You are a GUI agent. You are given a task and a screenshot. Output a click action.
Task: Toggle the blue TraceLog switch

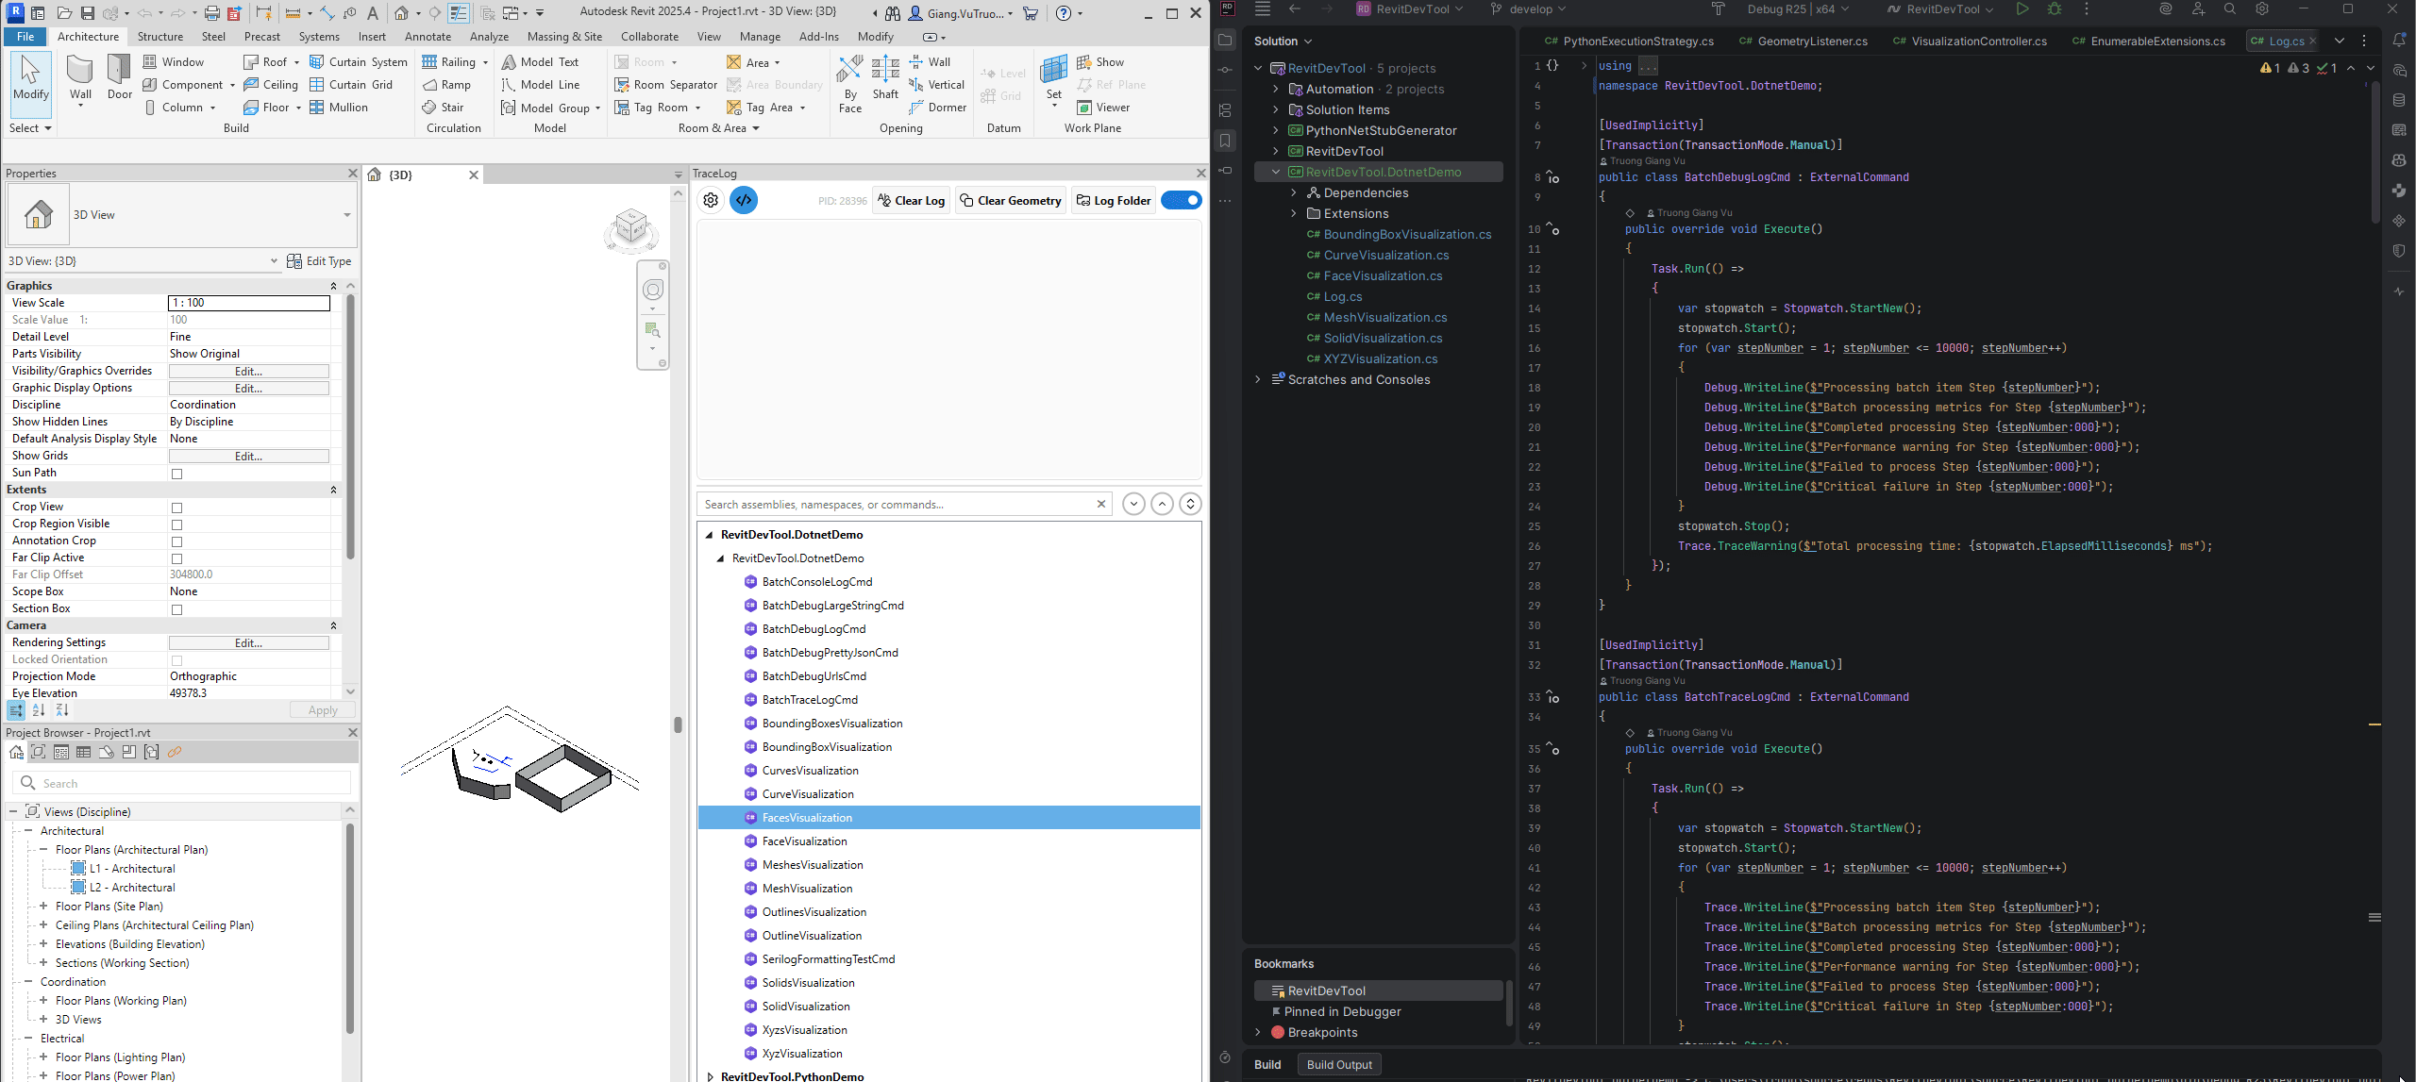pos(1181,200)
